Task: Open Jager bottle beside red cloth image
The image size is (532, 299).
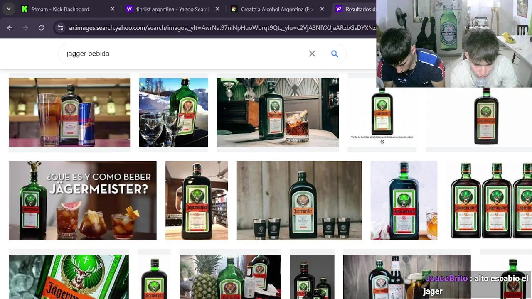Action: click(404, 201)
